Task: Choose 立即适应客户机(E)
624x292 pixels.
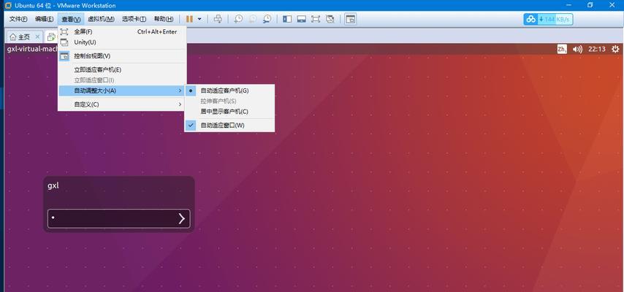Action: pyautogui.click(x=122, y=69)
